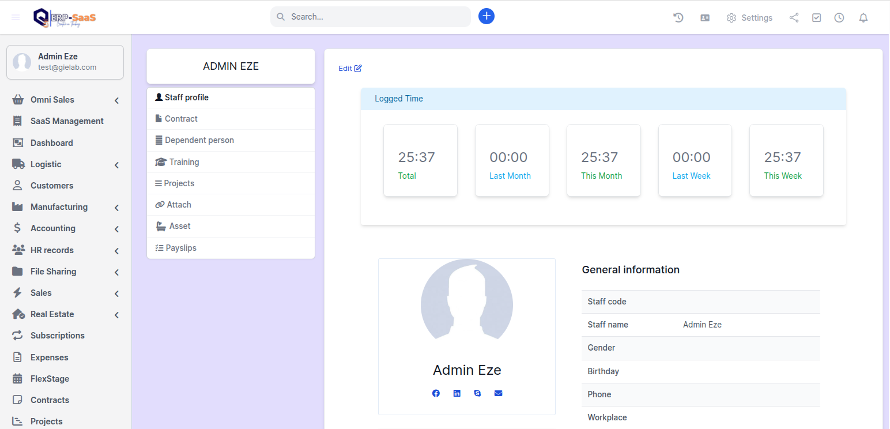Image resolution: width=890 pixels, height=429 pixels.
Task: Click the Edit profile link
Action: 350,68
